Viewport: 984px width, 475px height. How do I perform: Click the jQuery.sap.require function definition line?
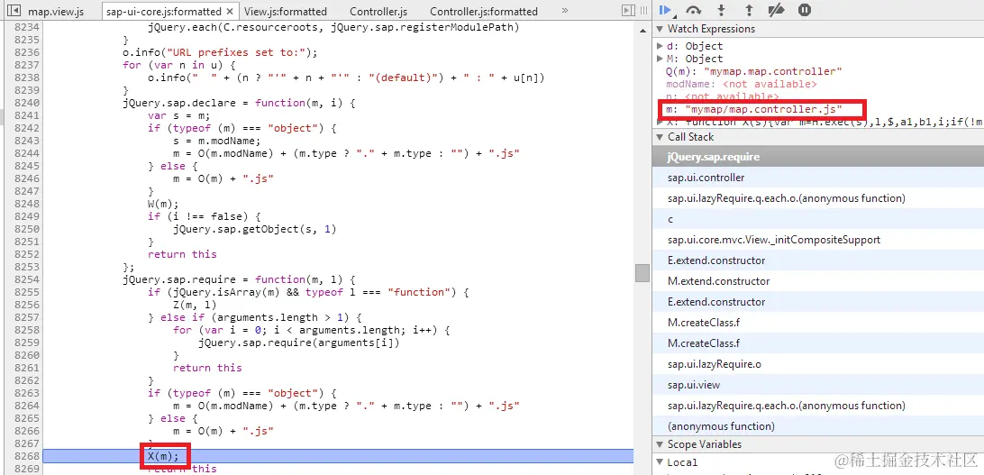(239, 279)
